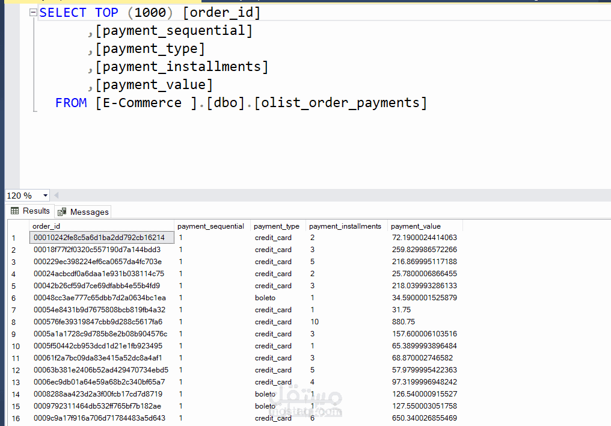
Task: Open the 120 % zoom dropdown
Action: pos(46,196)
